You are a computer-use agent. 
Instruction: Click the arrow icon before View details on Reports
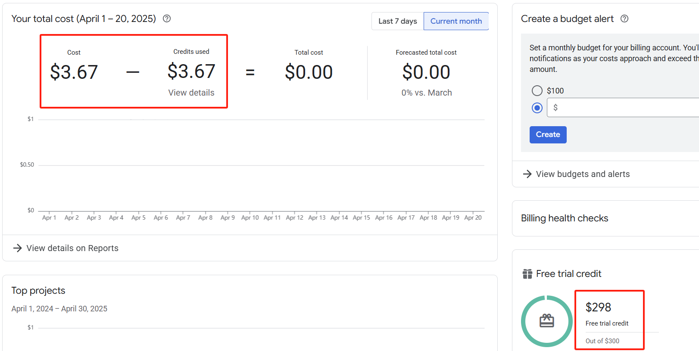coord(17,248)
